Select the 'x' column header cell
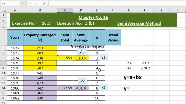186x104 pixels. coord(97,38)
